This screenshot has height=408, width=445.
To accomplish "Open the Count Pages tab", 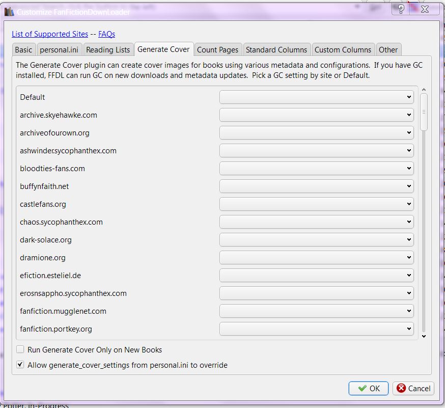I will click(x=218, y=50).
